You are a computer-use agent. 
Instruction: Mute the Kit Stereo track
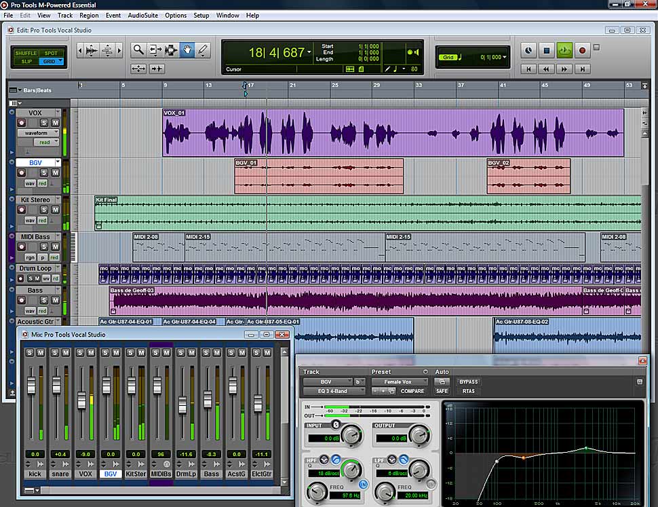click(55, 210)
